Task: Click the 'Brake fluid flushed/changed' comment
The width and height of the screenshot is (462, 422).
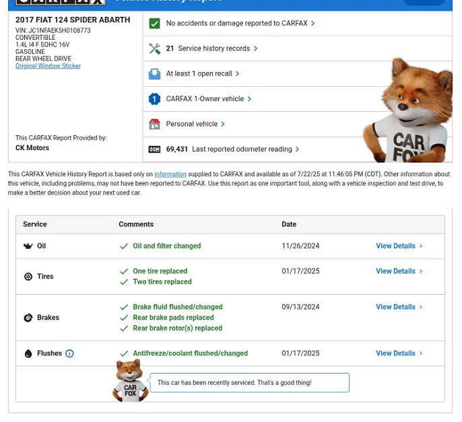Action: [x=178, y=307]
